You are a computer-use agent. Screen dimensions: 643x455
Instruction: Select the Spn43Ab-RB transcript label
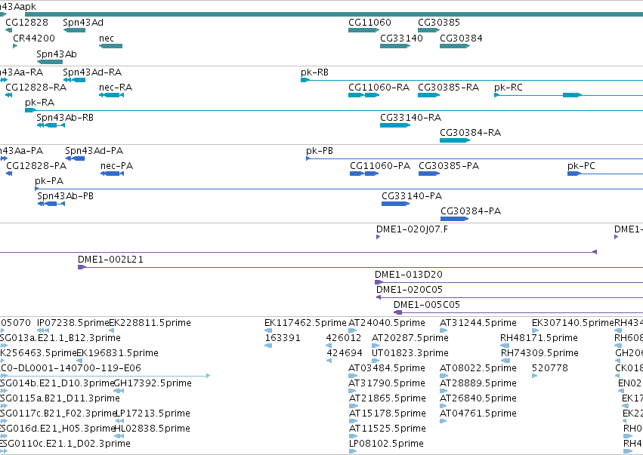pos(65,118)
